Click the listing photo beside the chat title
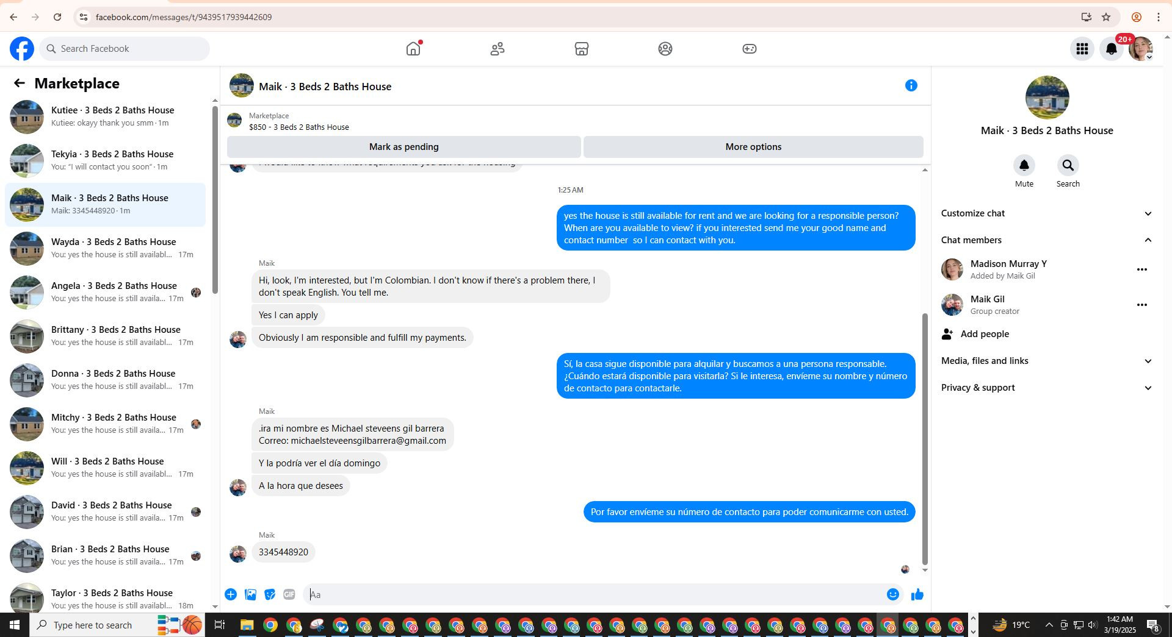 point(242,86)
